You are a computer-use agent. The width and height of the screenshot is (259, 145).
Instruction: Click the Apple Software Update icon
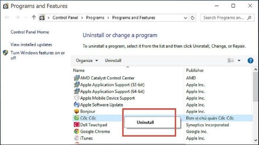(x=77, y=105)
